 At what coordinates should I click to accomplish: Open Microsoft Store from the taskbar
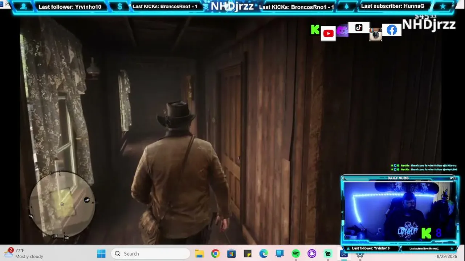pyautogui.click(x=231, y=254)
